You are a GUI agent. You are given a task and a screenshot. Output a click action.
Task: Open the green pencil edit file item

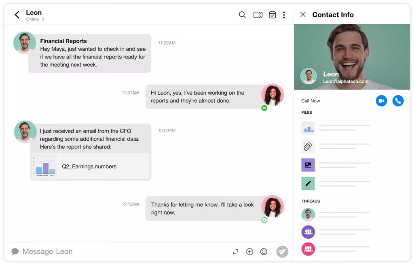(308, 184)
